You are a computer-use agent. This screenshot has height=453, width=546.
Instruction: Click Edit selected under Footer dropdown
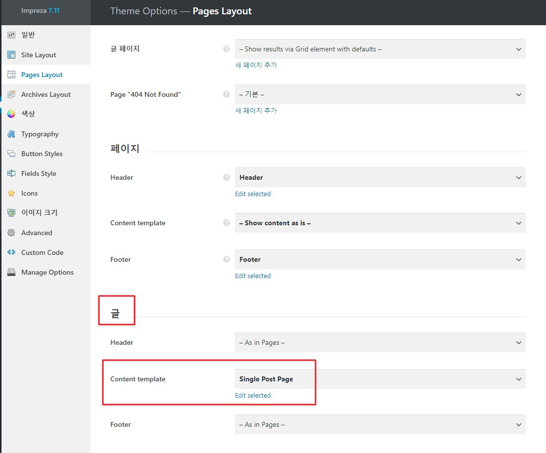[253, 276]
